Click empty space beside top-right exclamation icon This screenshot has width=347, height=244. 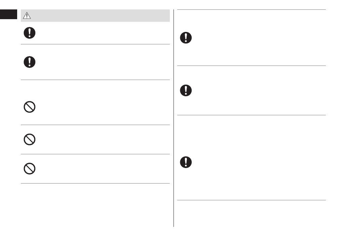(x=256, y=37)
